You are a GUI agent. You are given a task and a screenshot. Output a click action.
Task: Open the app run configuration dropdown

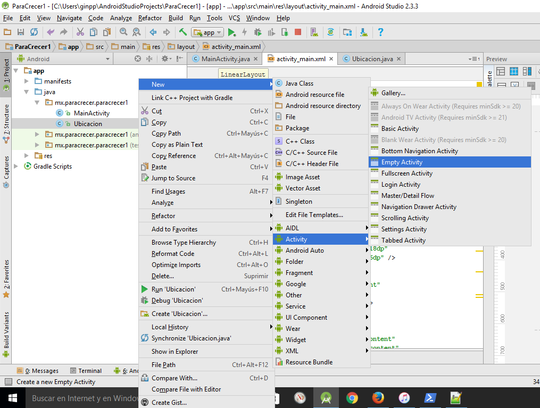[207, 32]
